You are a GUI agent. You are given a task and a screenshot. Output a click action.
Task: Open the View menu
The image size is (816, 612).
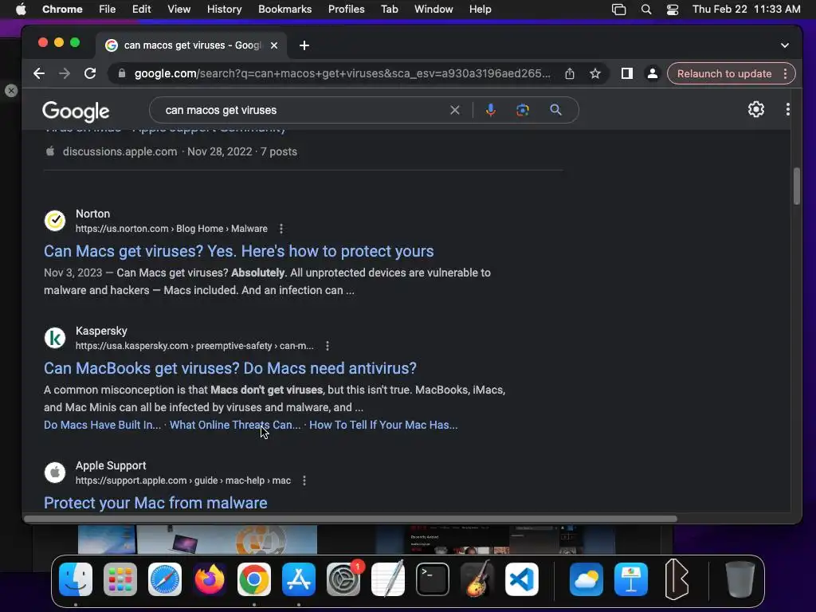pos(178,10)
